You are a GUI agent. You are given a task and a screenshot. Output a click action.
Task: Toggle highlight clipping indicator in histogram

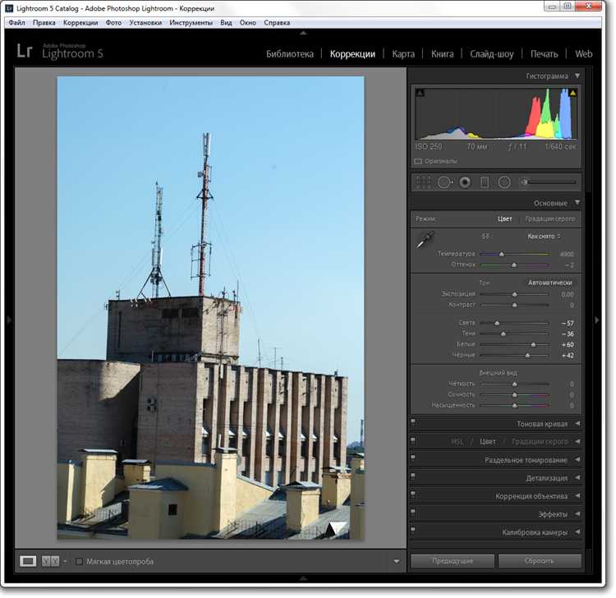coord(572,93)
